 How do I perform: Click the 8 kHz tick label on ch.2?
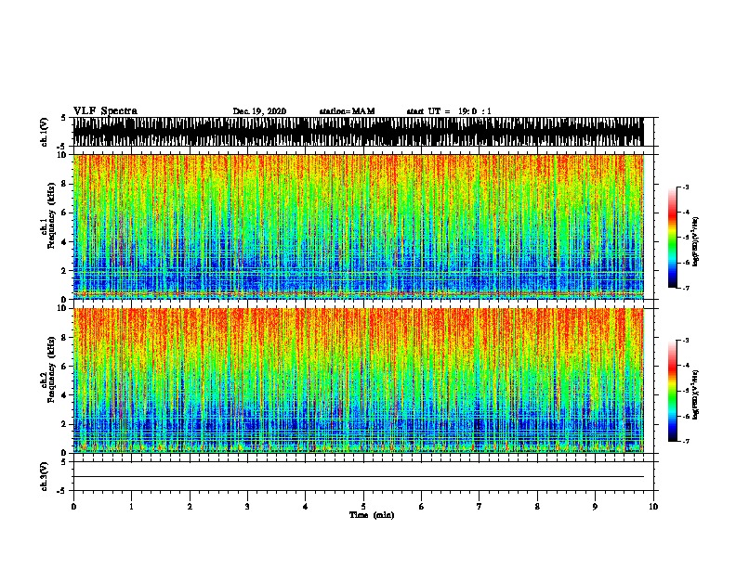pos(65,338)
